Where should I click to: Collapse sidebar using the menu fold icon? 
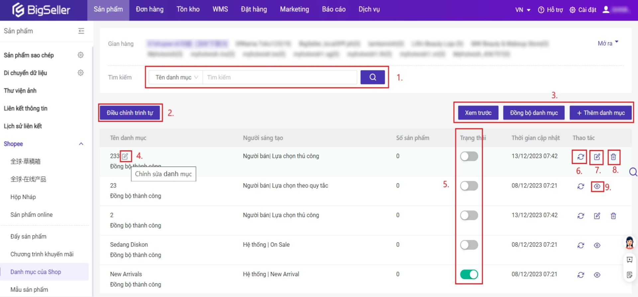coord(81,31)
